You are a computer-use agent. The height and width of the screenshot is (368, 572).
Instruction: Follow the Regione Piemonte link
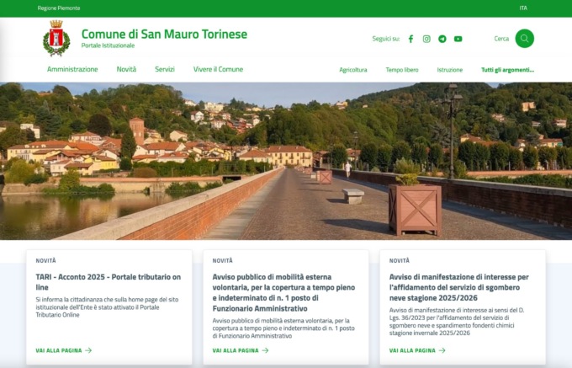(59, 8)
